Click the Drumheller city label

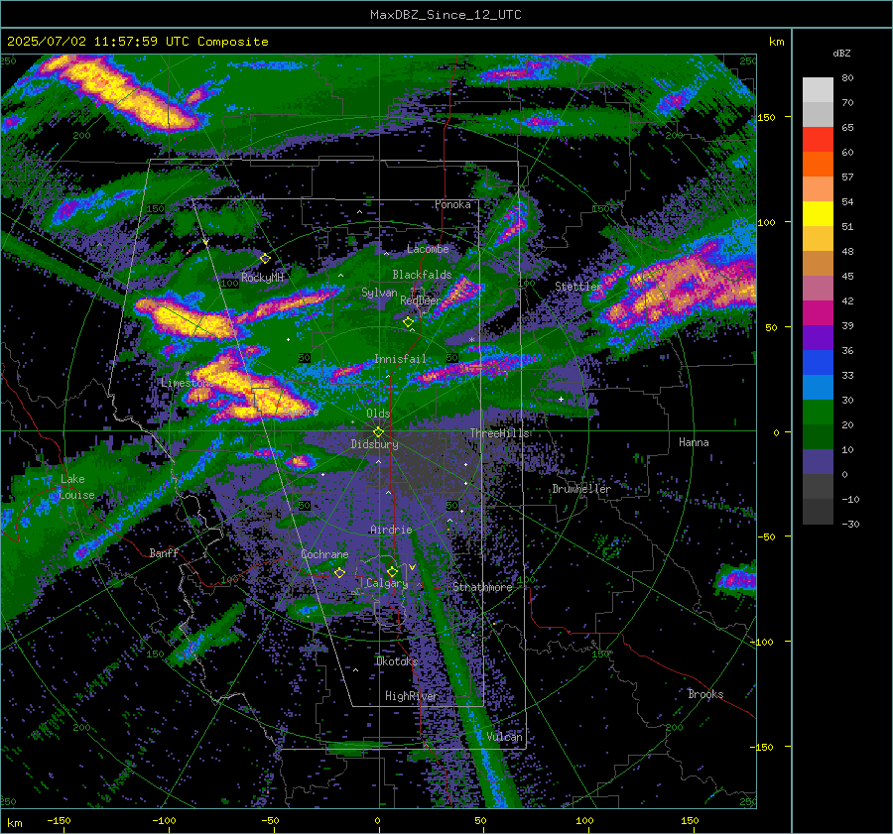(581, 489)
